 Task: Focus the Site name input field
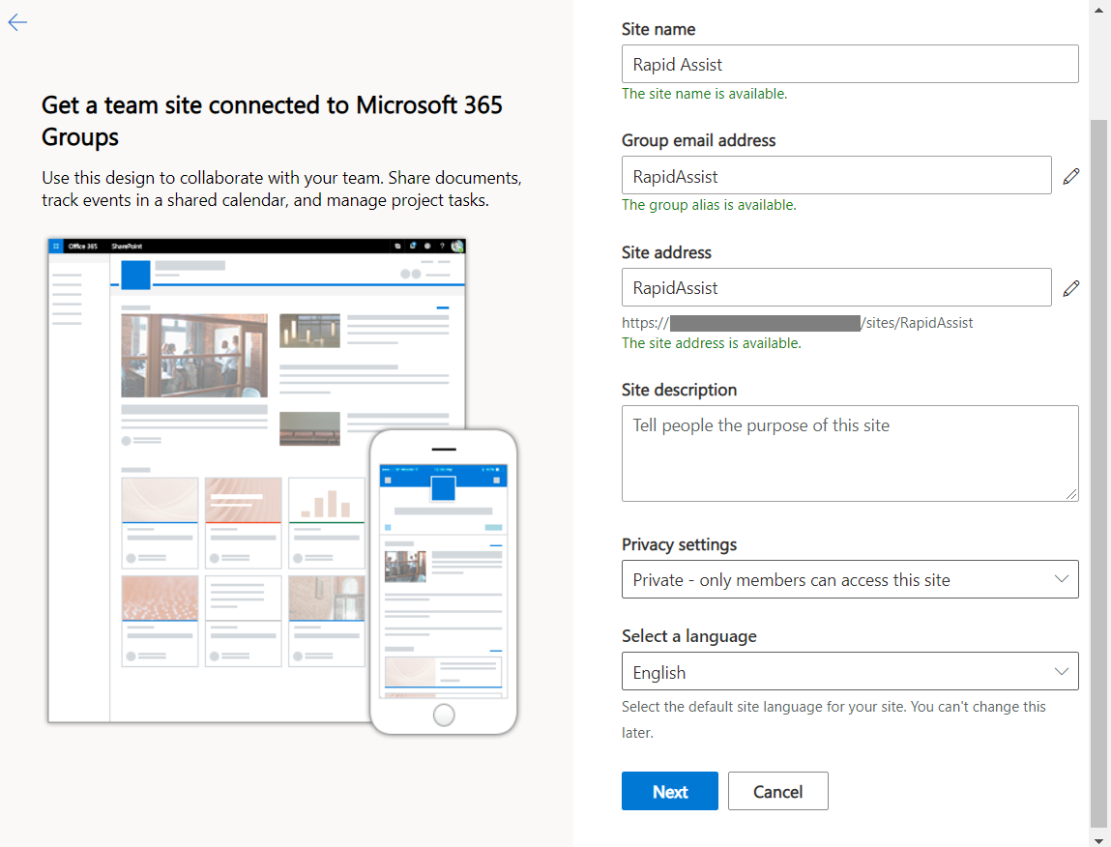pyautogui.click(x=850, y=64)
